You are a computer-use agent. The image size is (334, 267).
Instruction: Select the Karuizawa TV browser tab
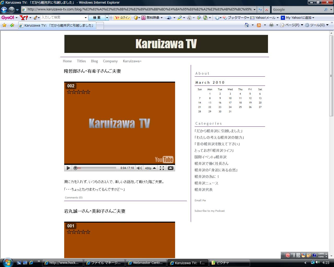[x=57, y=26]
